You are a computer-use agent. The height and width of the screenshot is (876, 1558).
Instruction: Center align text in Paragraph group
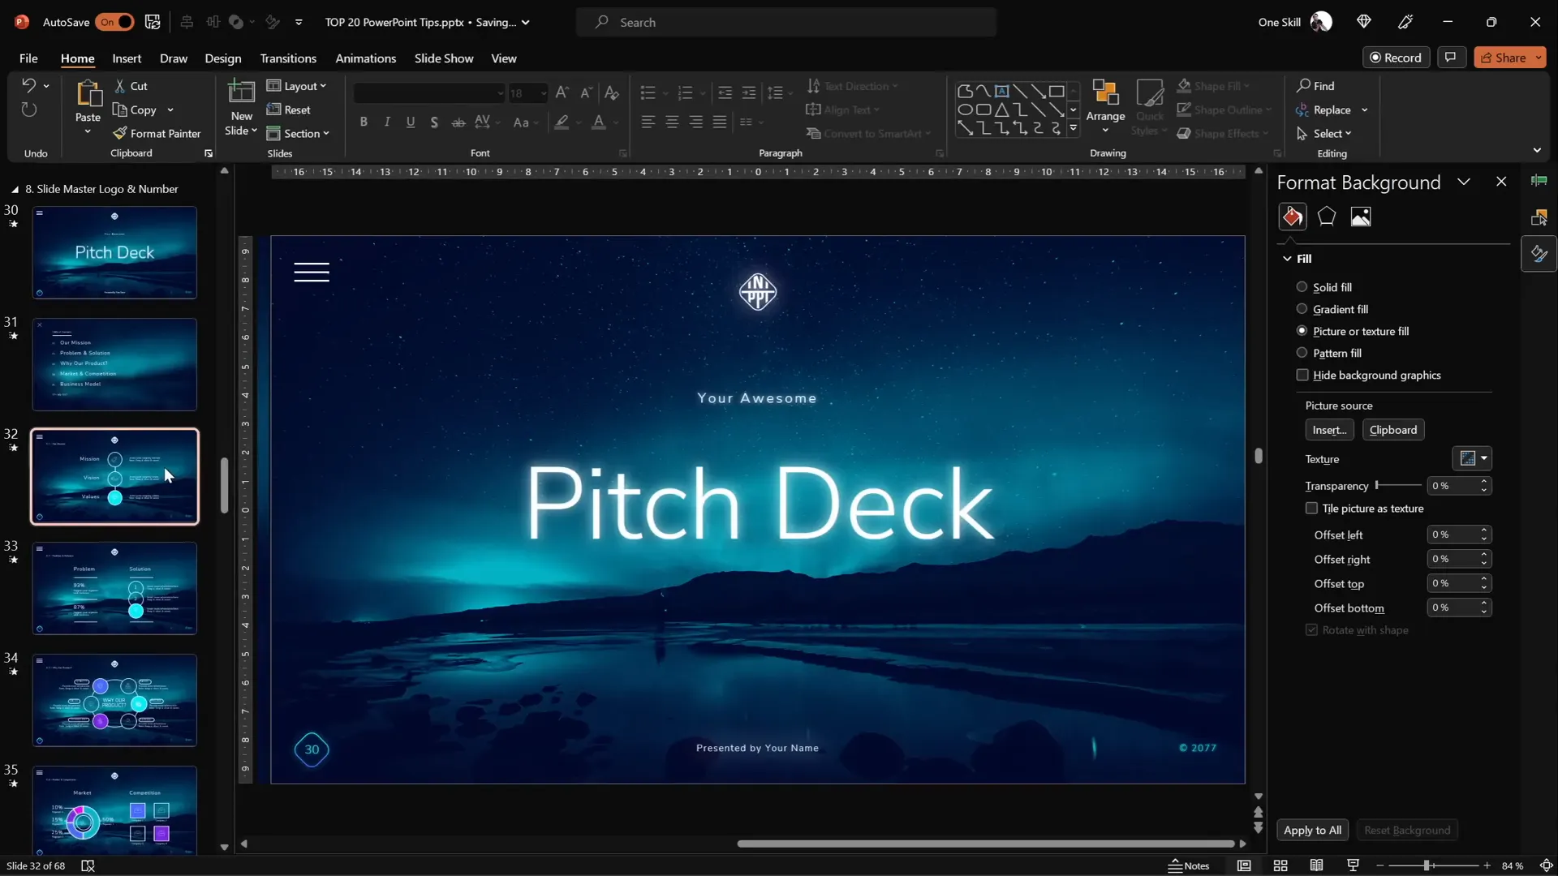click(x=672, y=122)
